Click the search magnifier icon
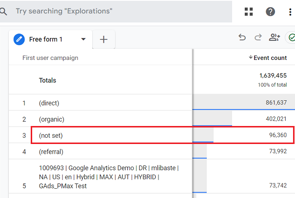This screenshot has width=295, height=198. 4,11
